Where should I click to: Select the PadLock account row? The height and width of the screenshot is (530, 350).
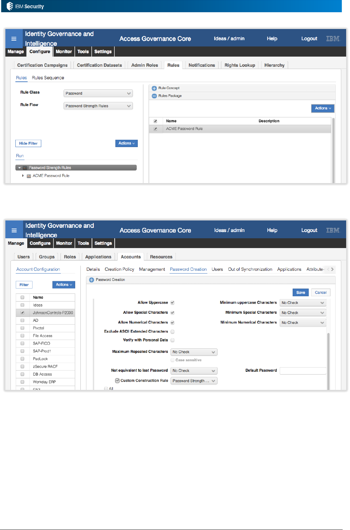coord(45,359)
